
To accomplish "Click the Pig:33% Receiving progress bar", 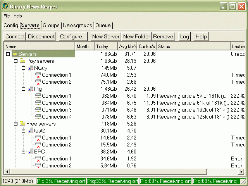I will (x=112, y=181).
